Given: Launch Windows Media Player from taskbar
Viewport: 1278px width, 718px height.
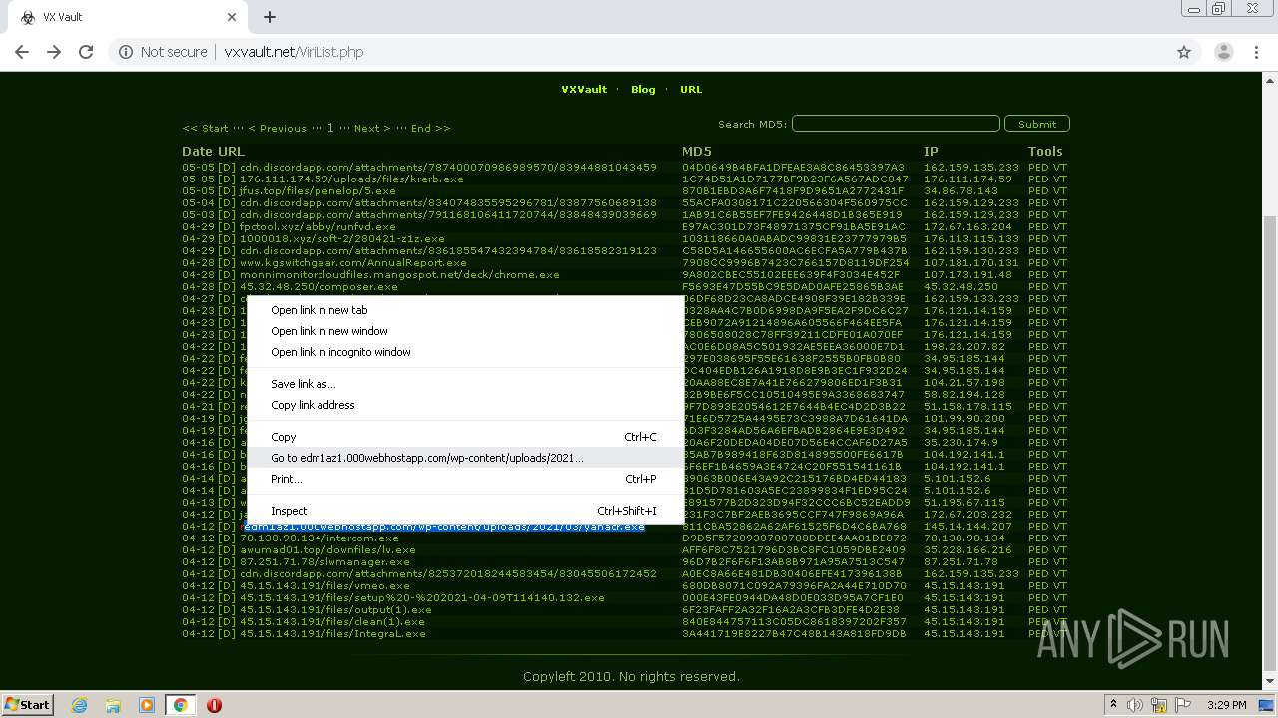Looking at the screenshot, I should click(147, 705).
